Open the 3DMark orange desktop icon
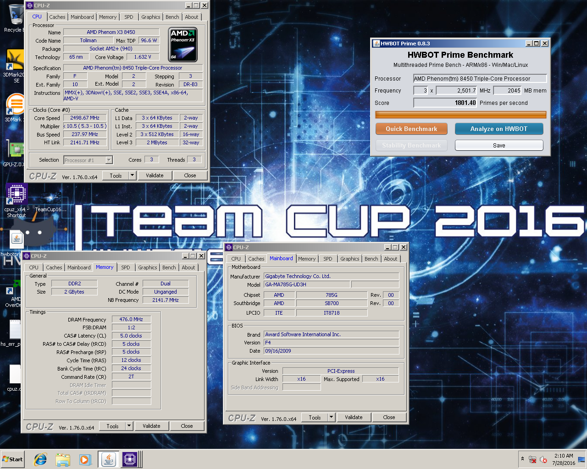Image resolution: width=587 pixels, height=469 pixels. pos(15,108)
